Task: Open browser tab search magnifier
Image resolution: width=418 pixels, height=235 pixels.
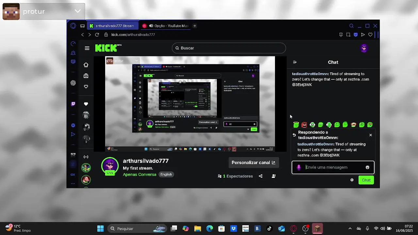Action: click(351, 26)
